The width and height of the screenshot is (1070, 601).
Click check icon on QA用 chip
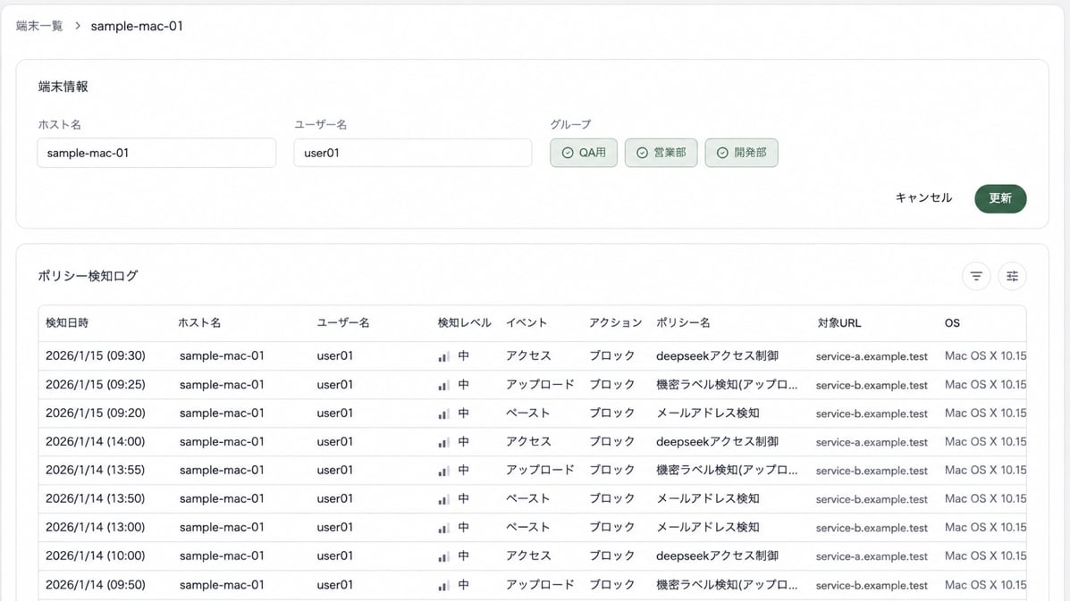point(567,153)
